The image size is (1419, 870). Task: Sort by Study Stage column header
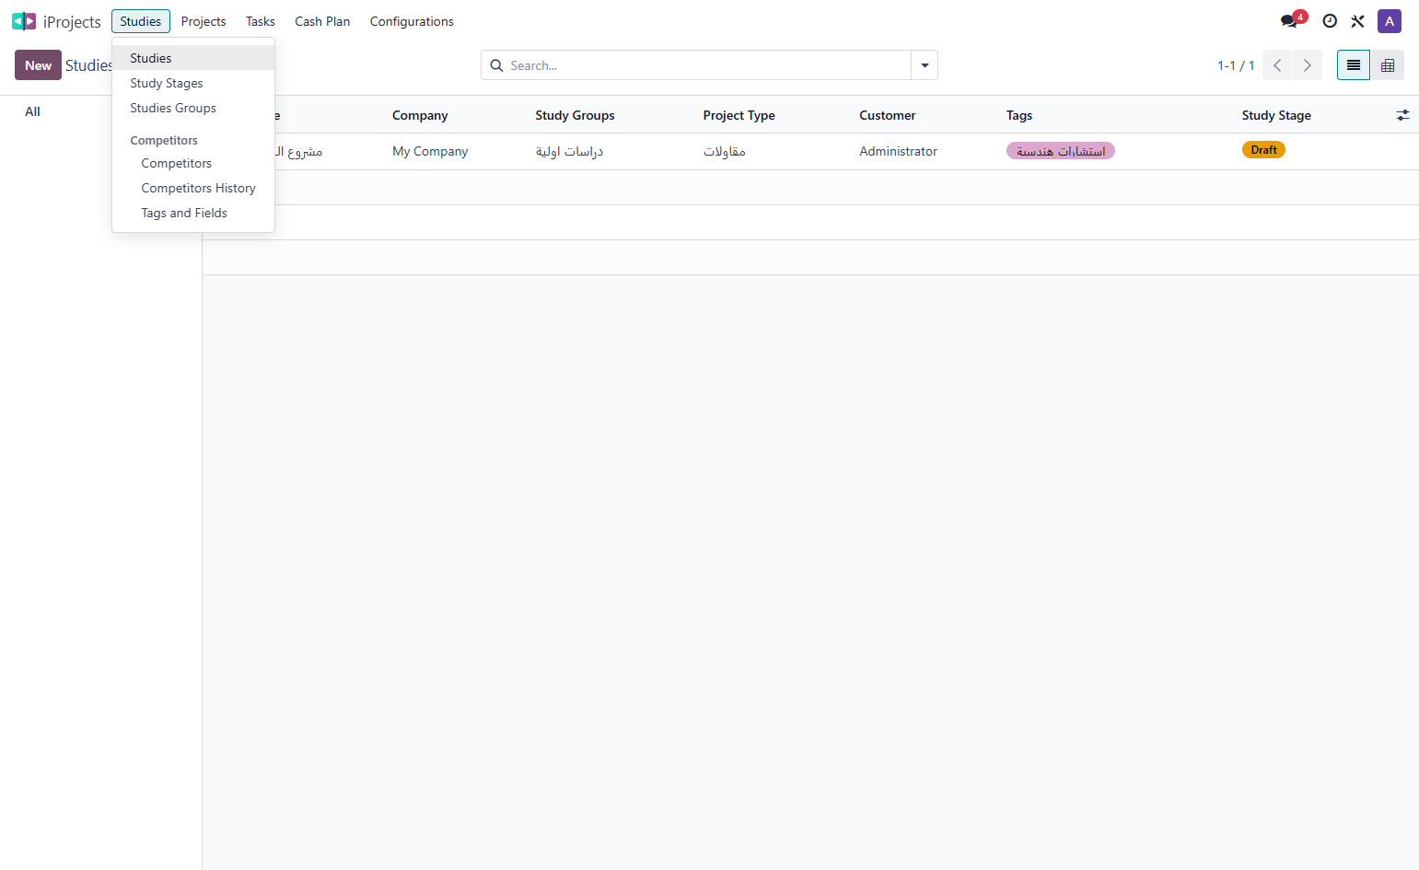[1276, 115]
